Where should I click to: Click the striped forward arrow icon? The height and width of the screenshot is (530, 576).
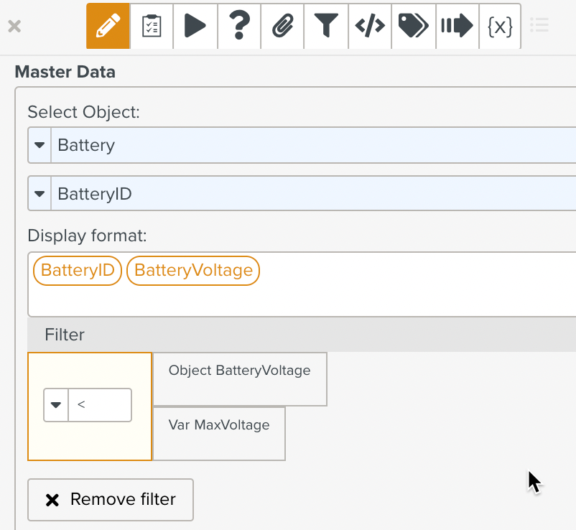(x=457, y=27)
